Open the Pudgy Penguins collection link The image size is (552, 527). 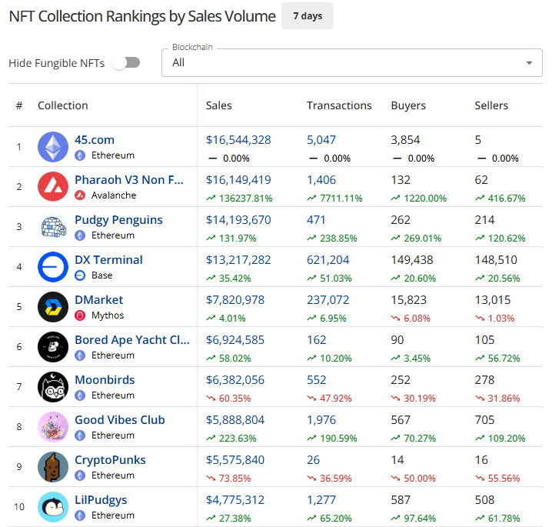(118, 220)
